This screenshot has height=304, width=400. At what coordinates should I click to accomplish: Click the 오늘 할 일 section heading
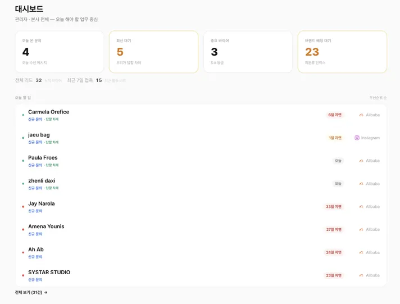[x=23, y=98]
